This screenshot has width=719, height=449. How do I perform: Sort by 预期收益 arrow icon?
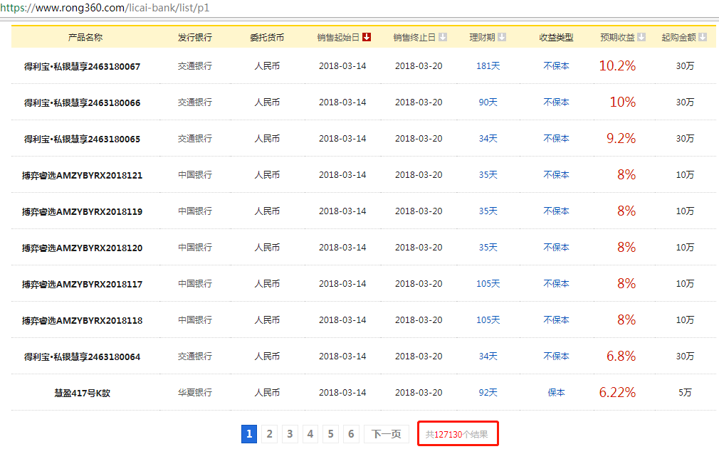click(641, 37)
